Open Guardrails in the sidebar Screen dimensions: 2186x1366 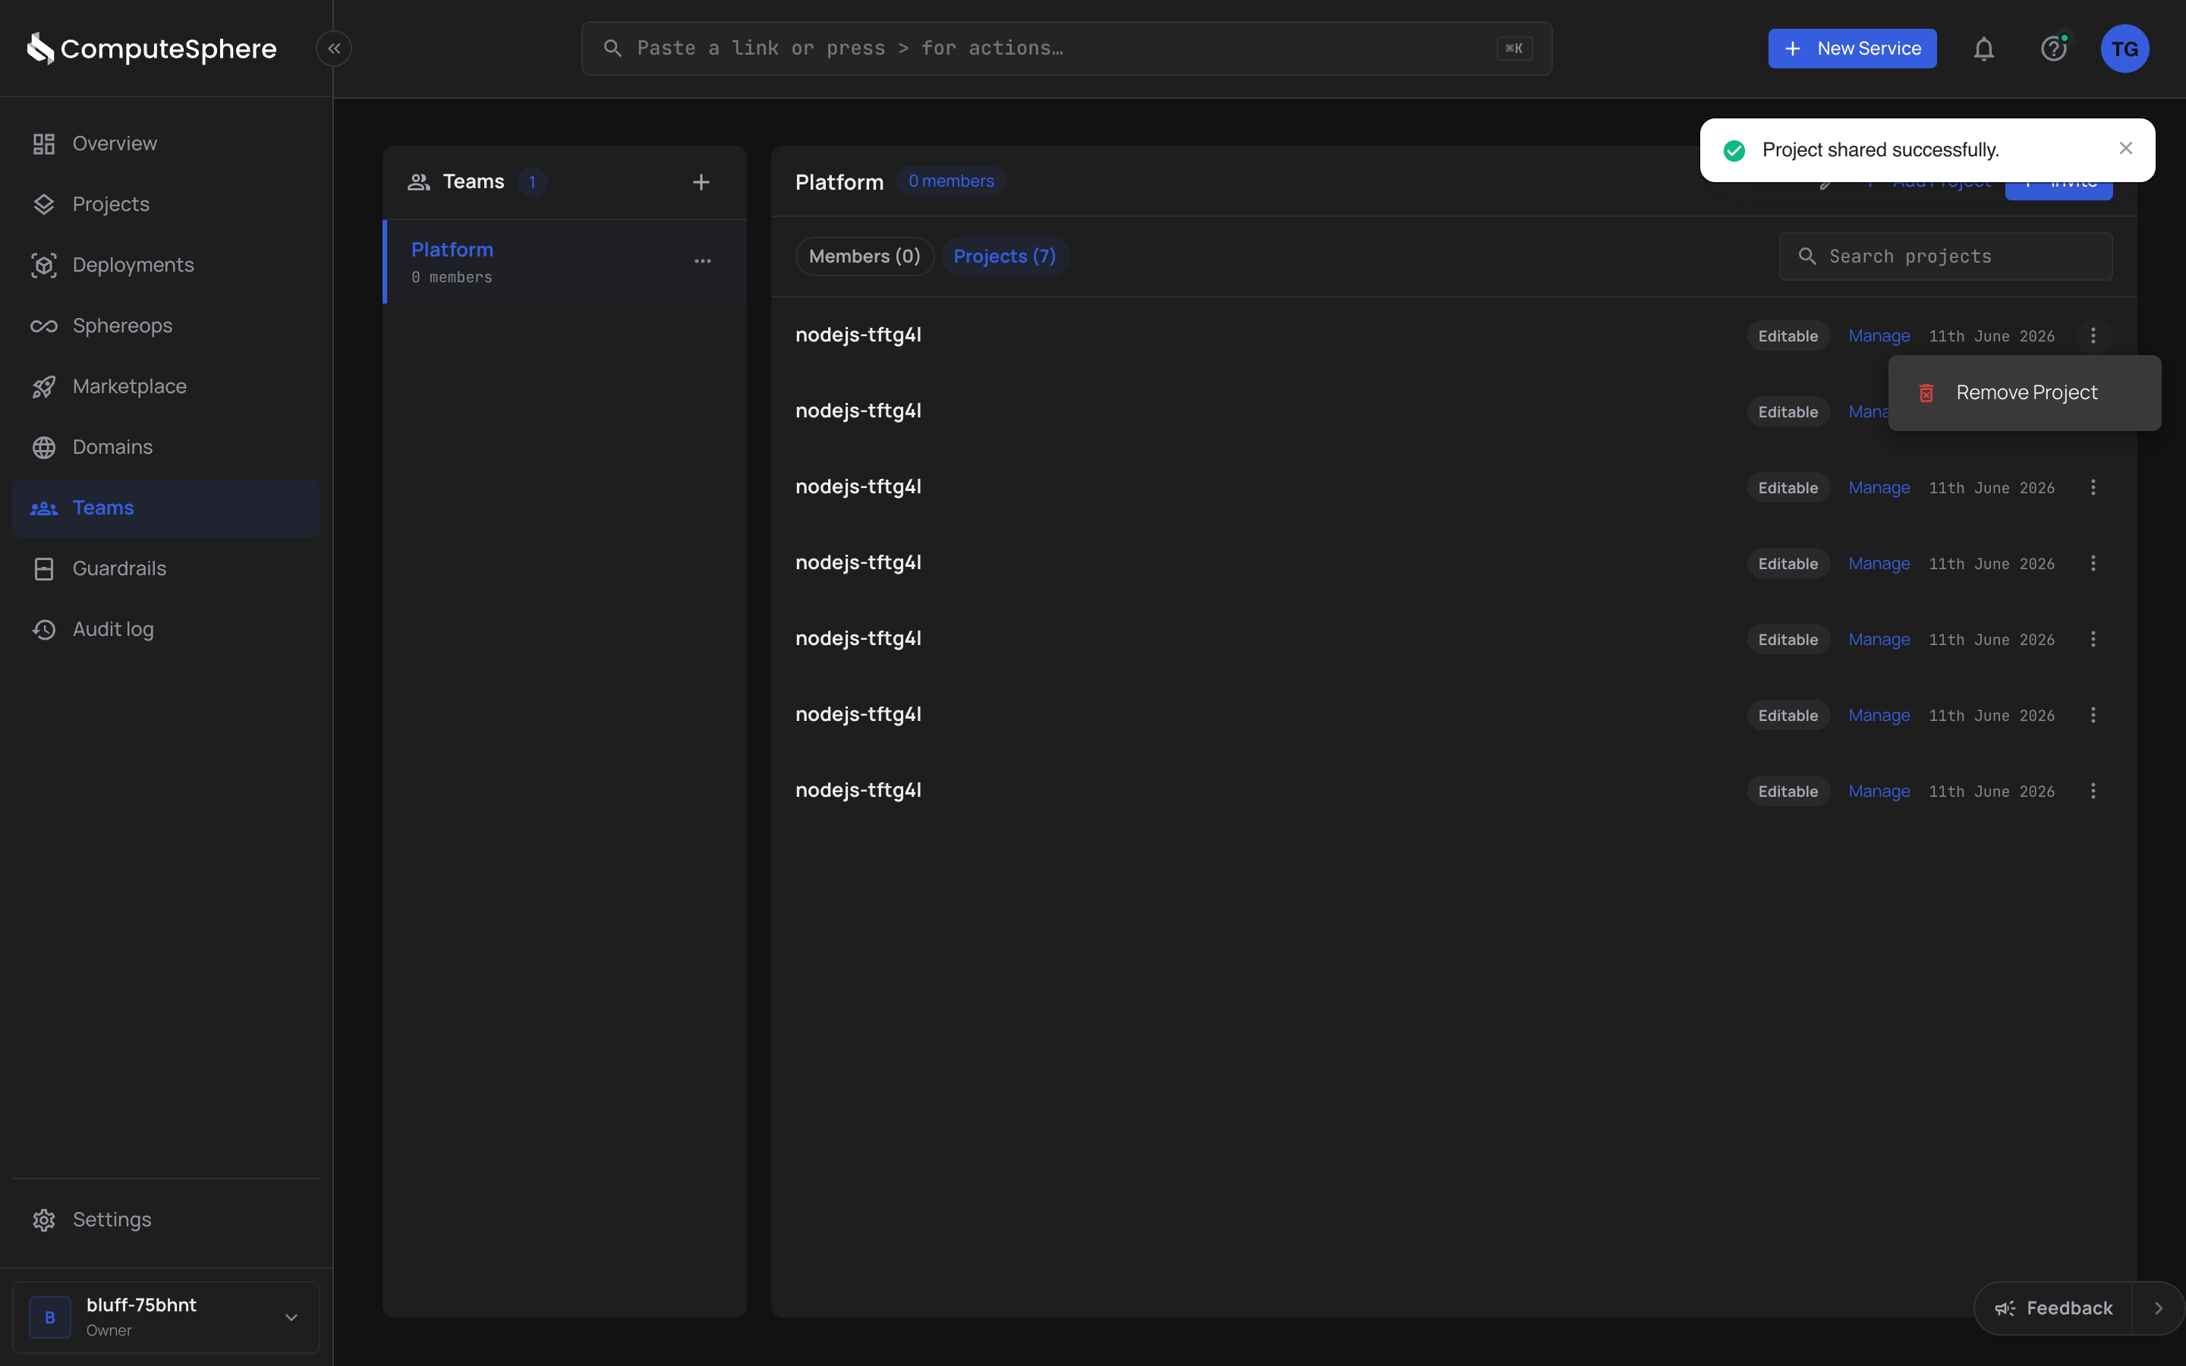(166, 568)
